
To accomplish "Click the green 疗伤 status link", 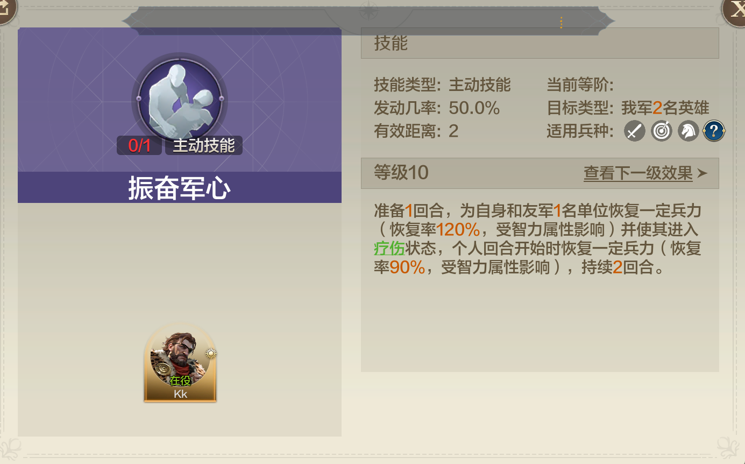I will 389,248.
